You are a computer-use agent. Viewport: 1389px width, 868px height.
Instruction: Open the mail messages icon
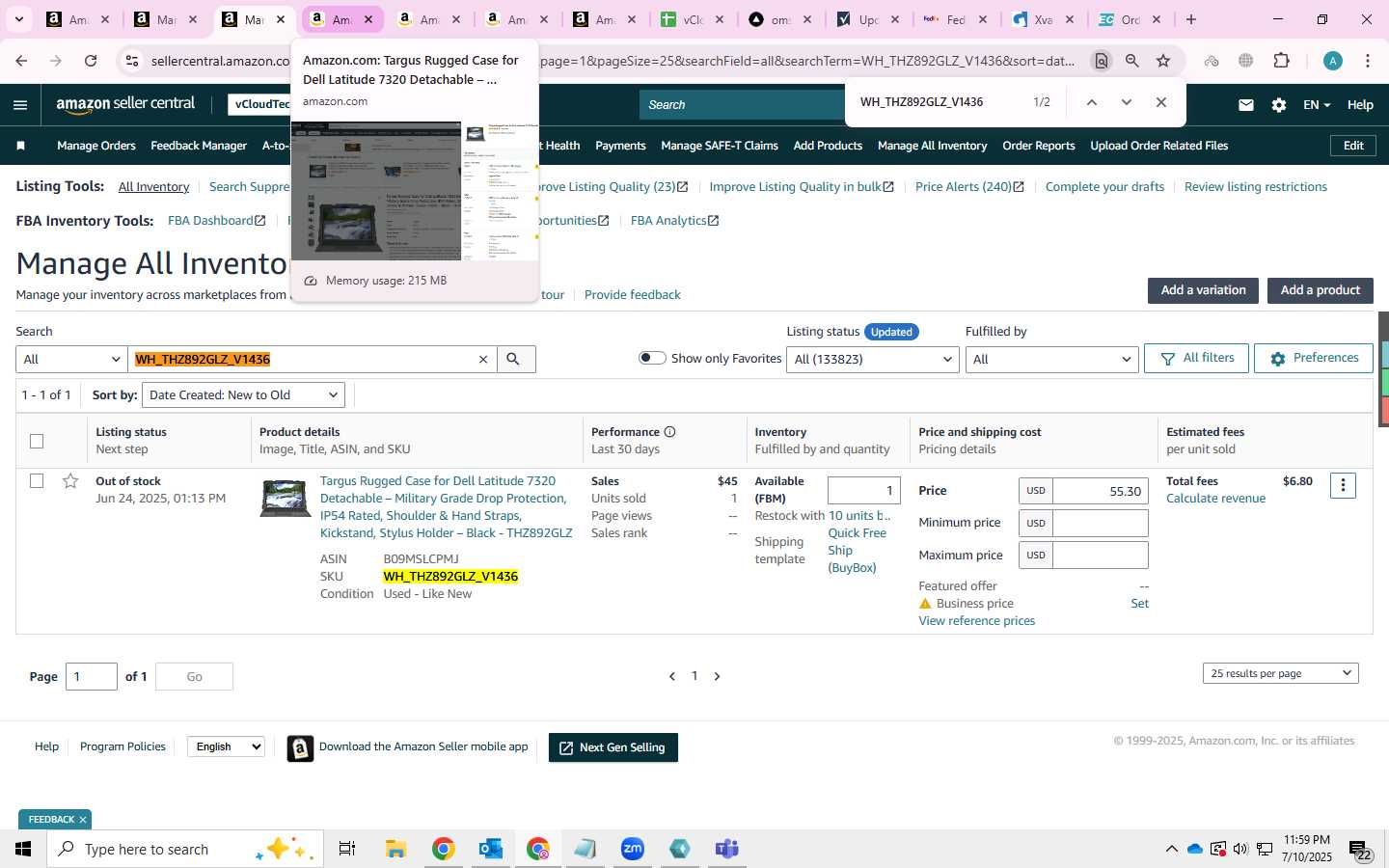(x=1246, y=105)
